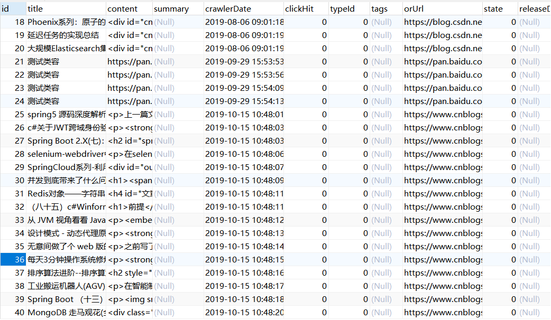The width and height of the screenshot is (551, 320).
Task: Select content cell '<div class=' in row 40
Action: pyautogui.click(x=130, y=313)
